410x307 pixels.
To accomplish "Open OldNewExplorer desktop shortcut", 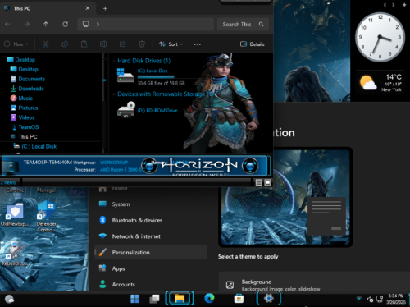I will [15, 215].
